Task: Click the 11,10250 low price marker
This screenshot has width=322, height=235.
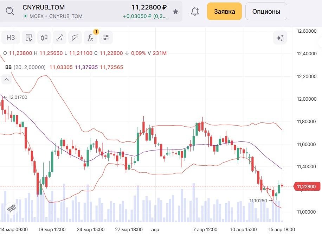Action: (258, 201)
